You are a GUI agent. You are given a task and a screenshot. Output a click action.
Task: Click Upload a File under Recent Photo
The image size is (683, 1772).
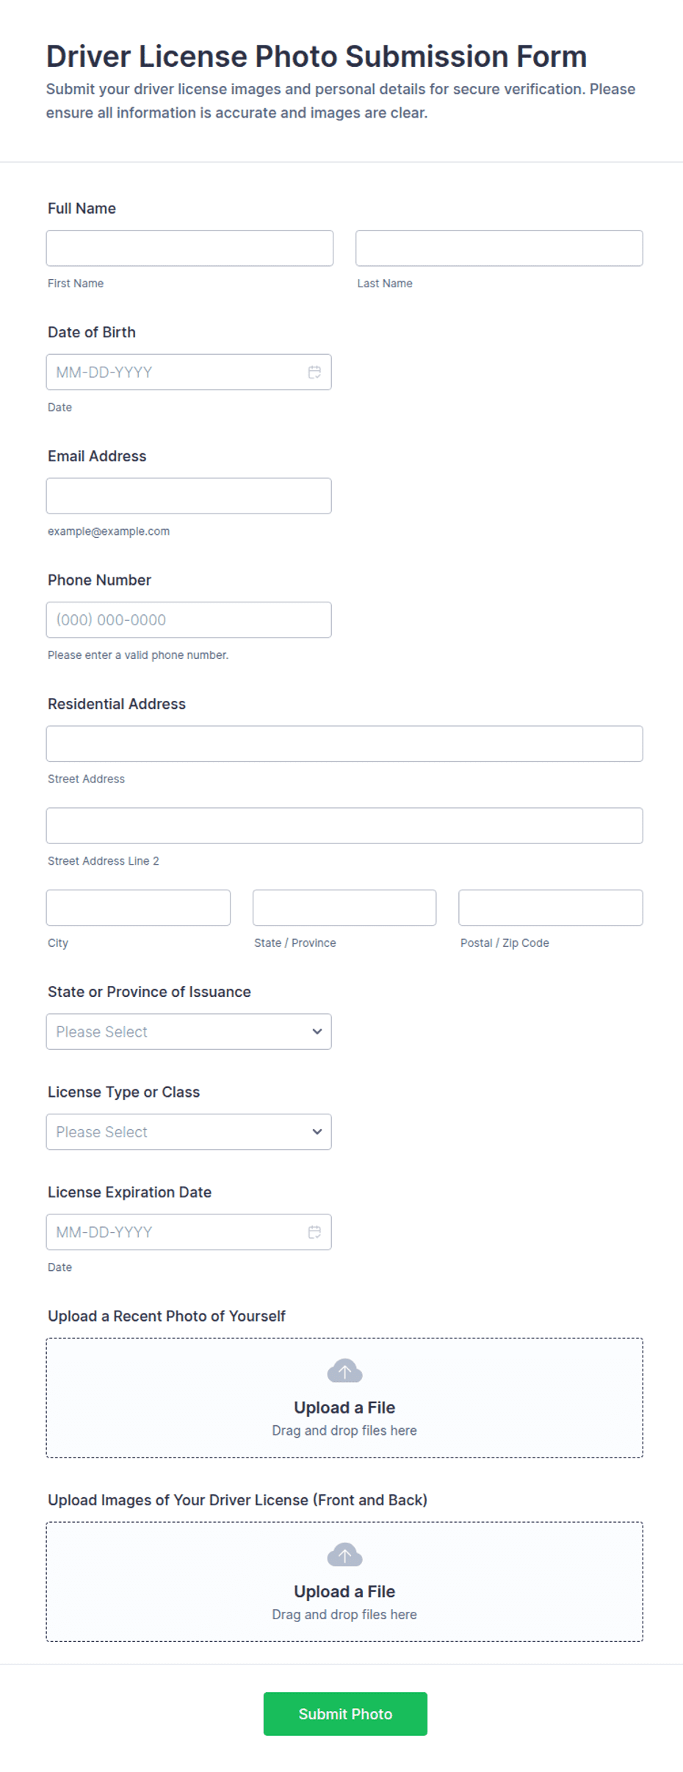(344, 1408)
